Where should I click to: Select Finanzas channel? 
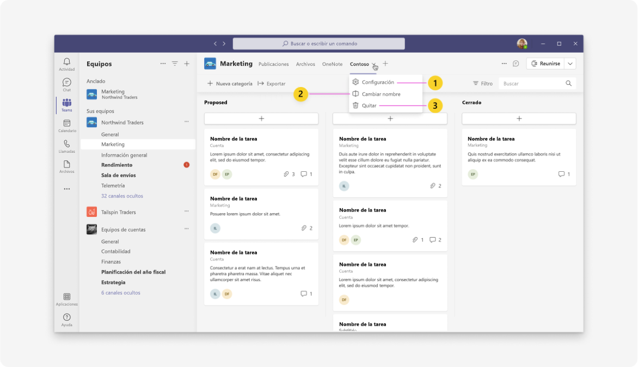click(x=111, y=262)
